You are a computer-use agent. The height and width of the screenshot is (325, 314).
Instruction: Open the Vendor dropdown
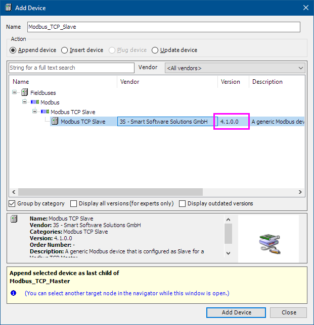[x=235, y=68]
